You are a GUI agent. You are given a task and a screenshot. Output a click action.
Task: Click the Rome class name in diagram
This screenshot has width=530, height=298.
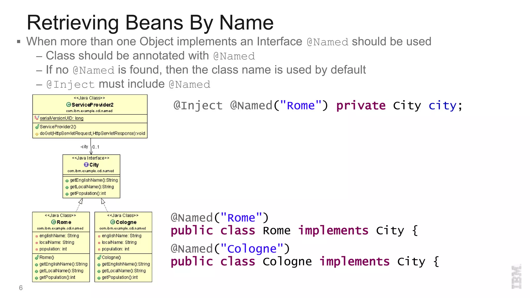[64, 222]
